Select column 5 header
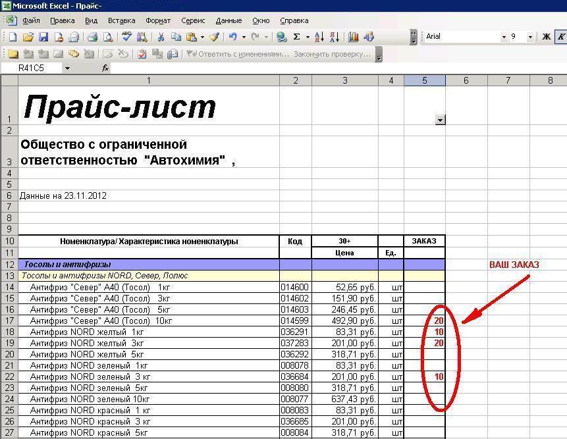Viewport: 567px width, 439px height. [425, 80]
